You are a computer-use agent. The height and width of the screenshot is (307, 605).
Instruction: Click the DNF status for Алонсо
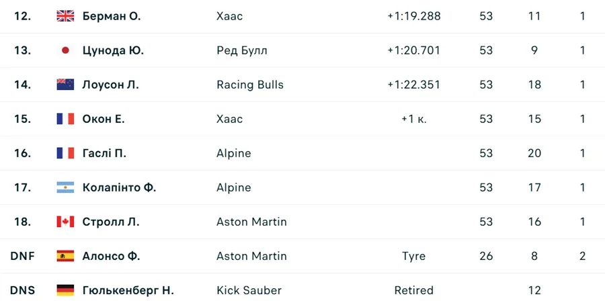coord(22,256)
